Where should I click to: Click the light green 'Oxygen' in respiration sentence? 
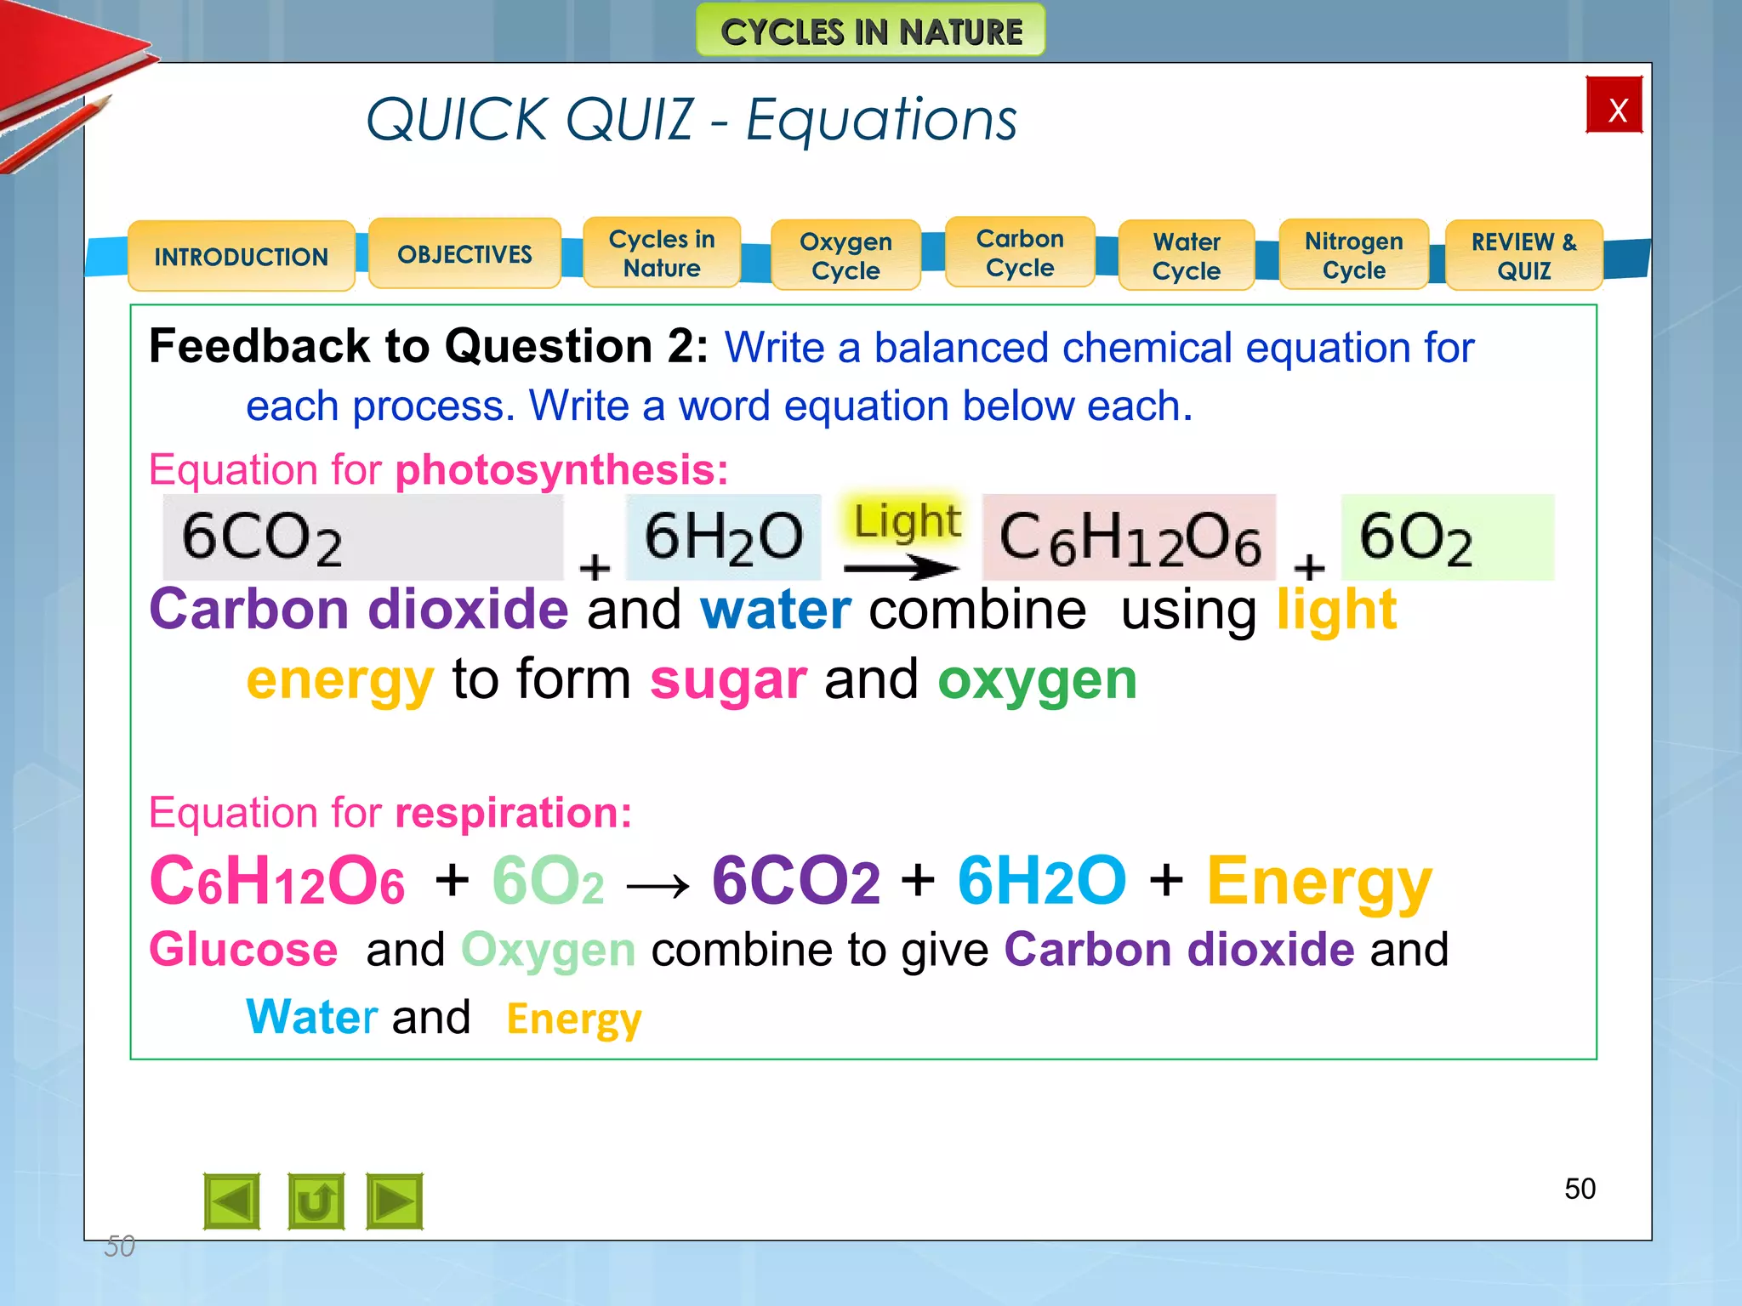click(x=549, y=951)
